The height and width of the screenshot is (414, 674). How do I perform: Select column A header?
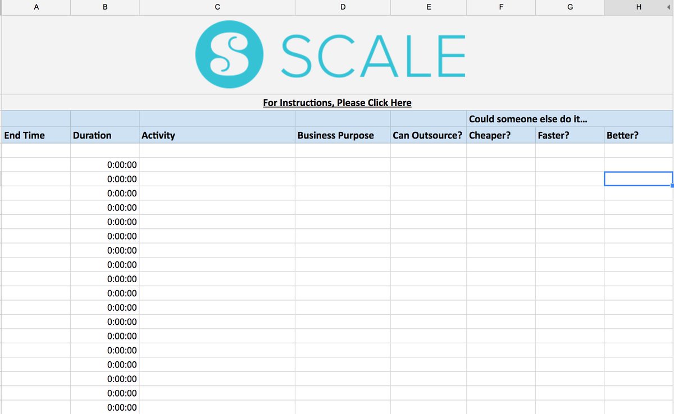(37, 7)
